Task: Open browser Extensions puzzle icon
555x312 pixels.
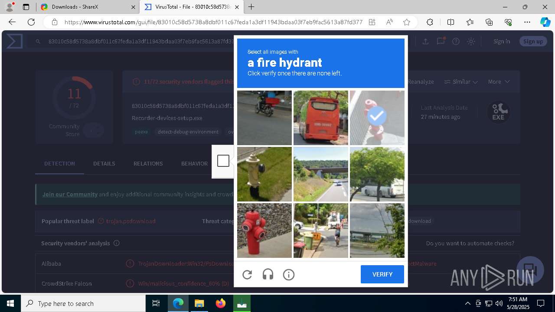Action: (x=430, y=22)
